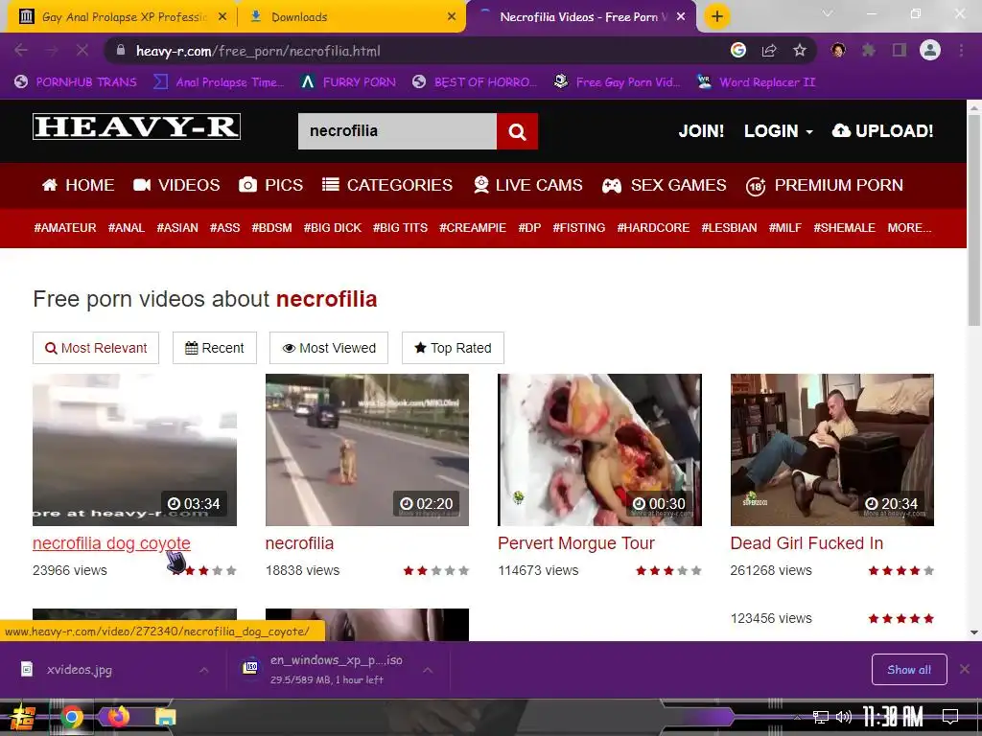Image resolution: width=982 pixels, height=736 pixels.
Task: Switch to the Downloads tab
Action: pyautogui.click(x=353, y=17)
